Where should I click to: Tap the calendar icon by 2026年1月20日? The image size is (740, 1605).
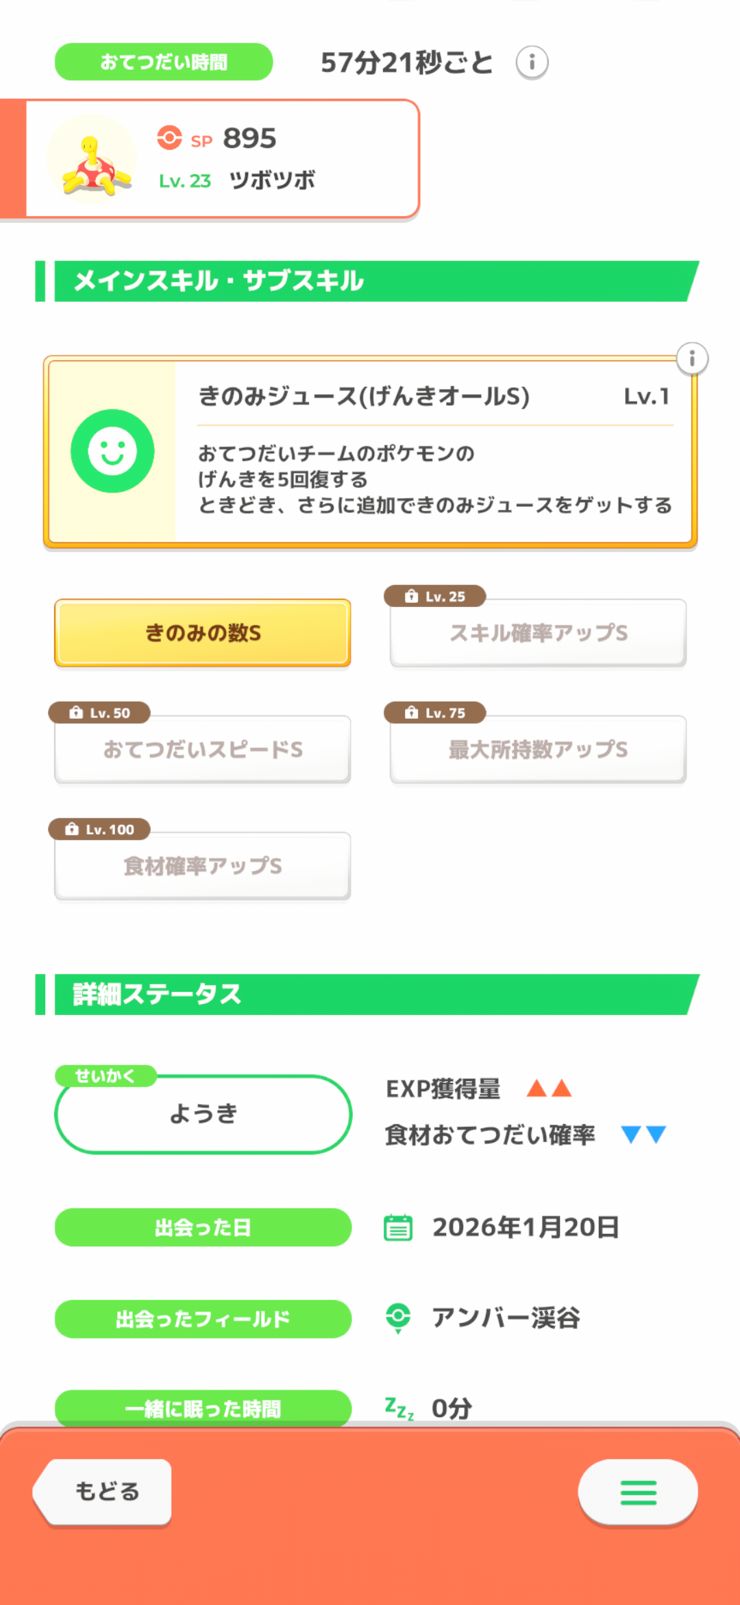(x=398, y=1227)
